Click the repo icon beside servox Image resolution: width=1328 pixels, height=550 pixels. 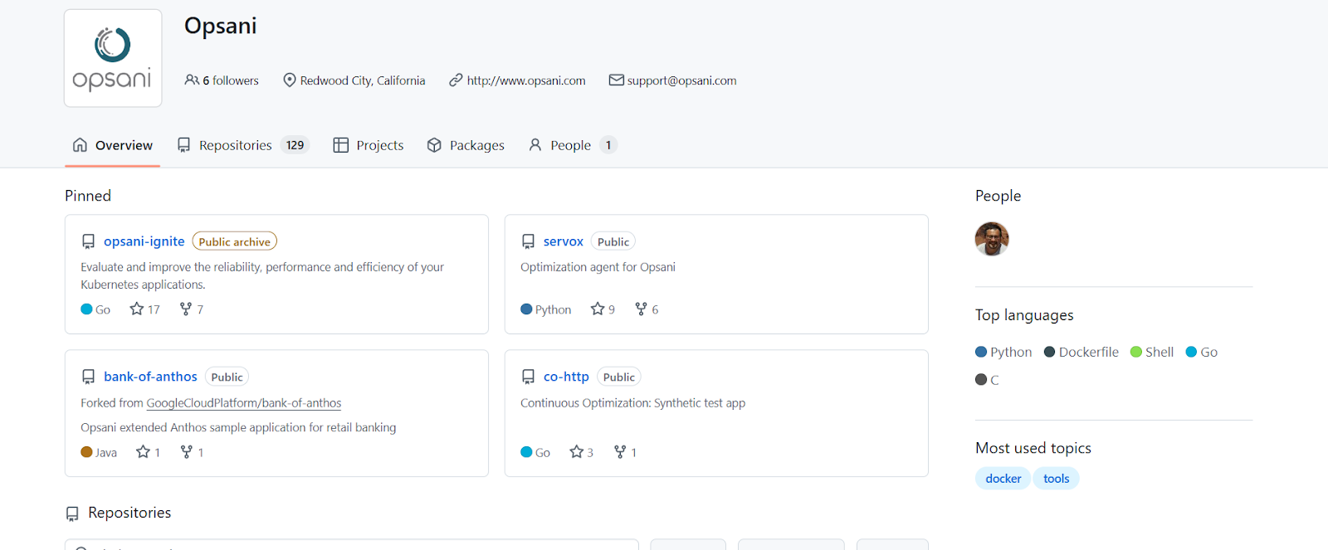528,241
